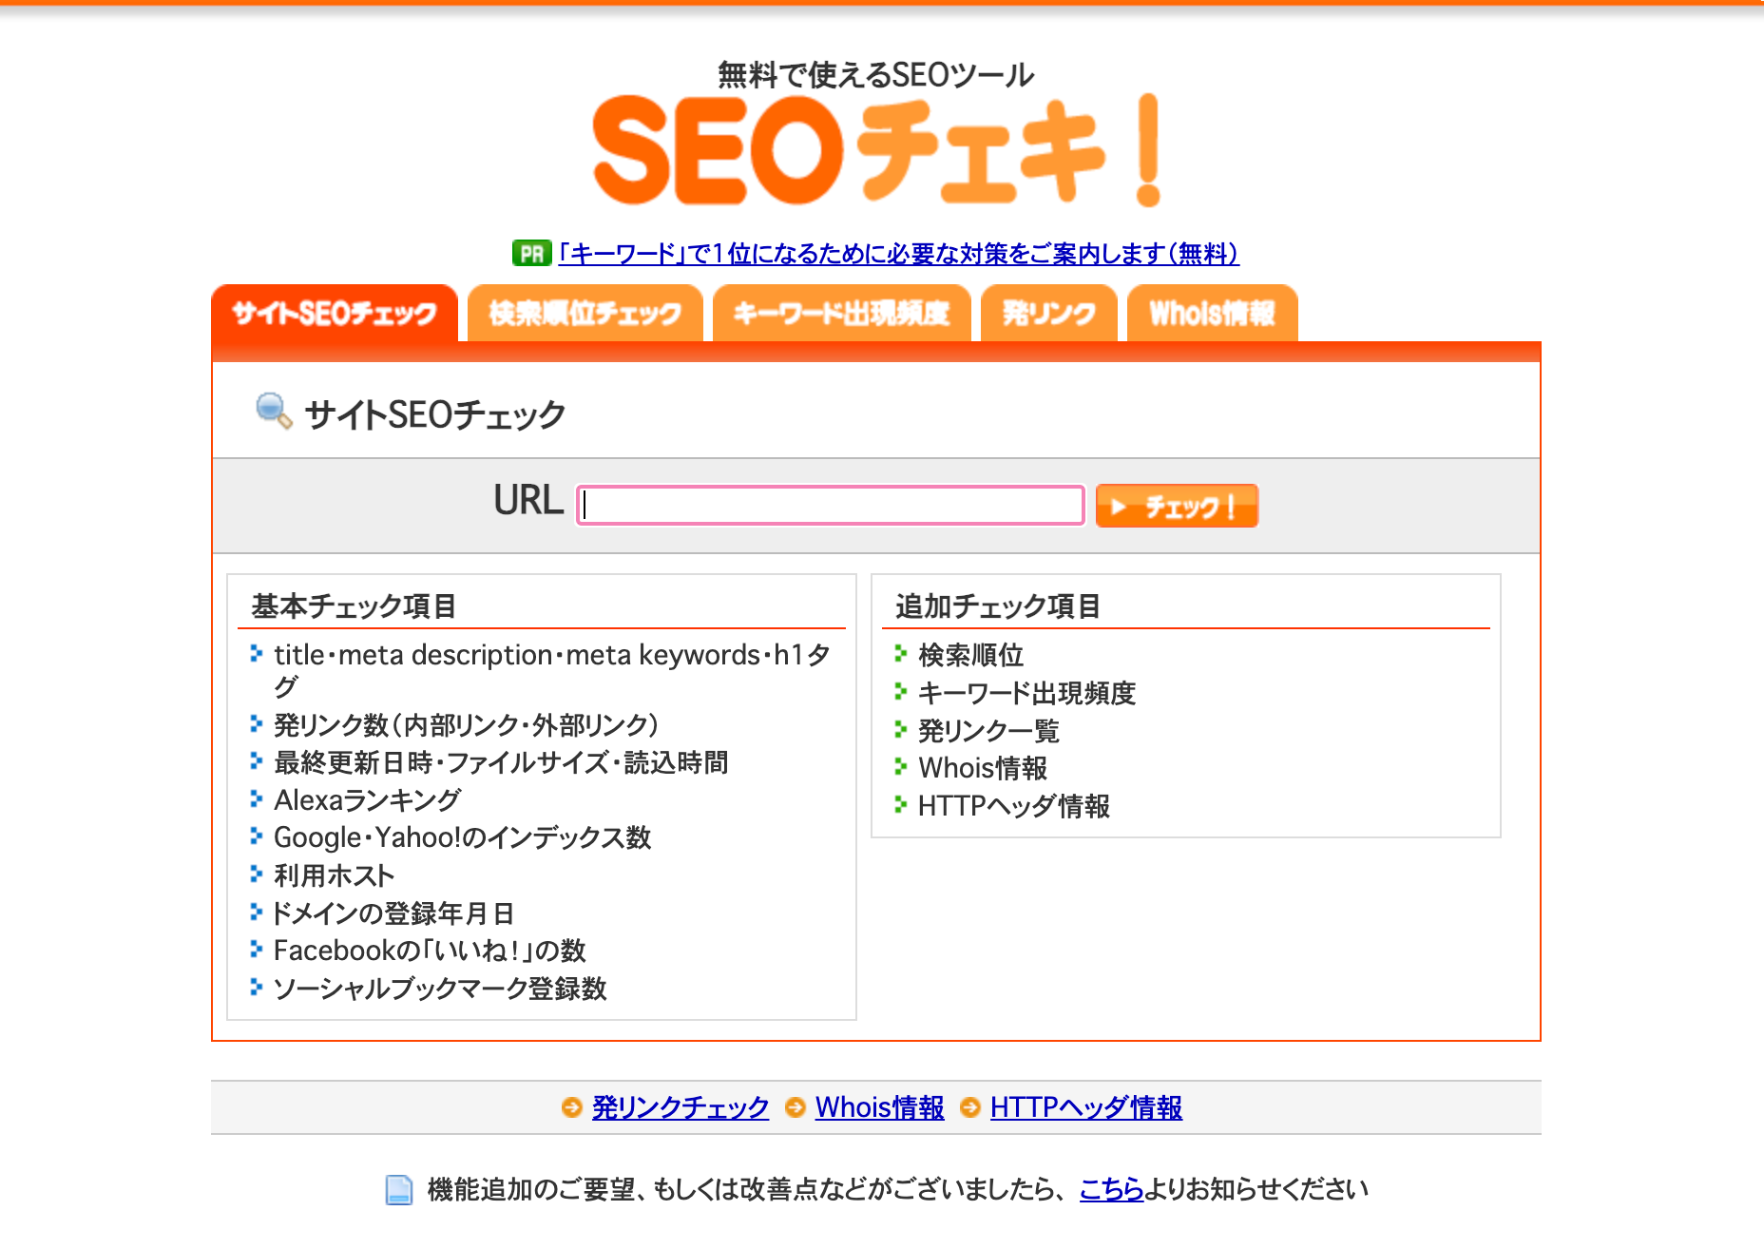The height and width of the screenshot is (1249, 1764).
Task: Click the document icon beside 機能追加のご要望
Action: (399, 1189)
